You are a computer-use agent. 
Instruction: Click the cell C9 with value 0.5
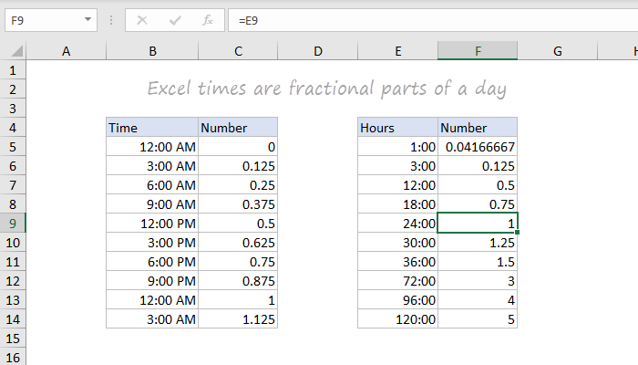coord(238,224)
